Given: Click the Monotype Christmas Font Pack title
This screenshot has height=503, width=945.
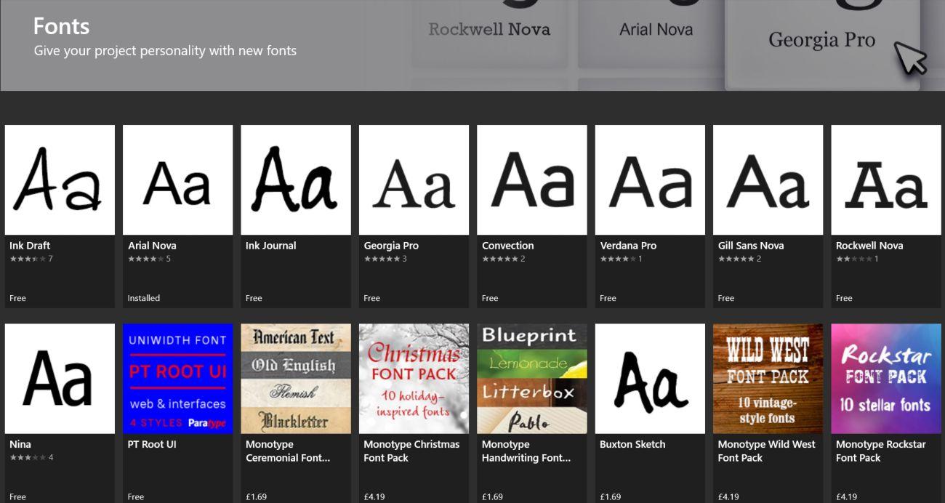Looking at the screenshot, I should [411, 451].
